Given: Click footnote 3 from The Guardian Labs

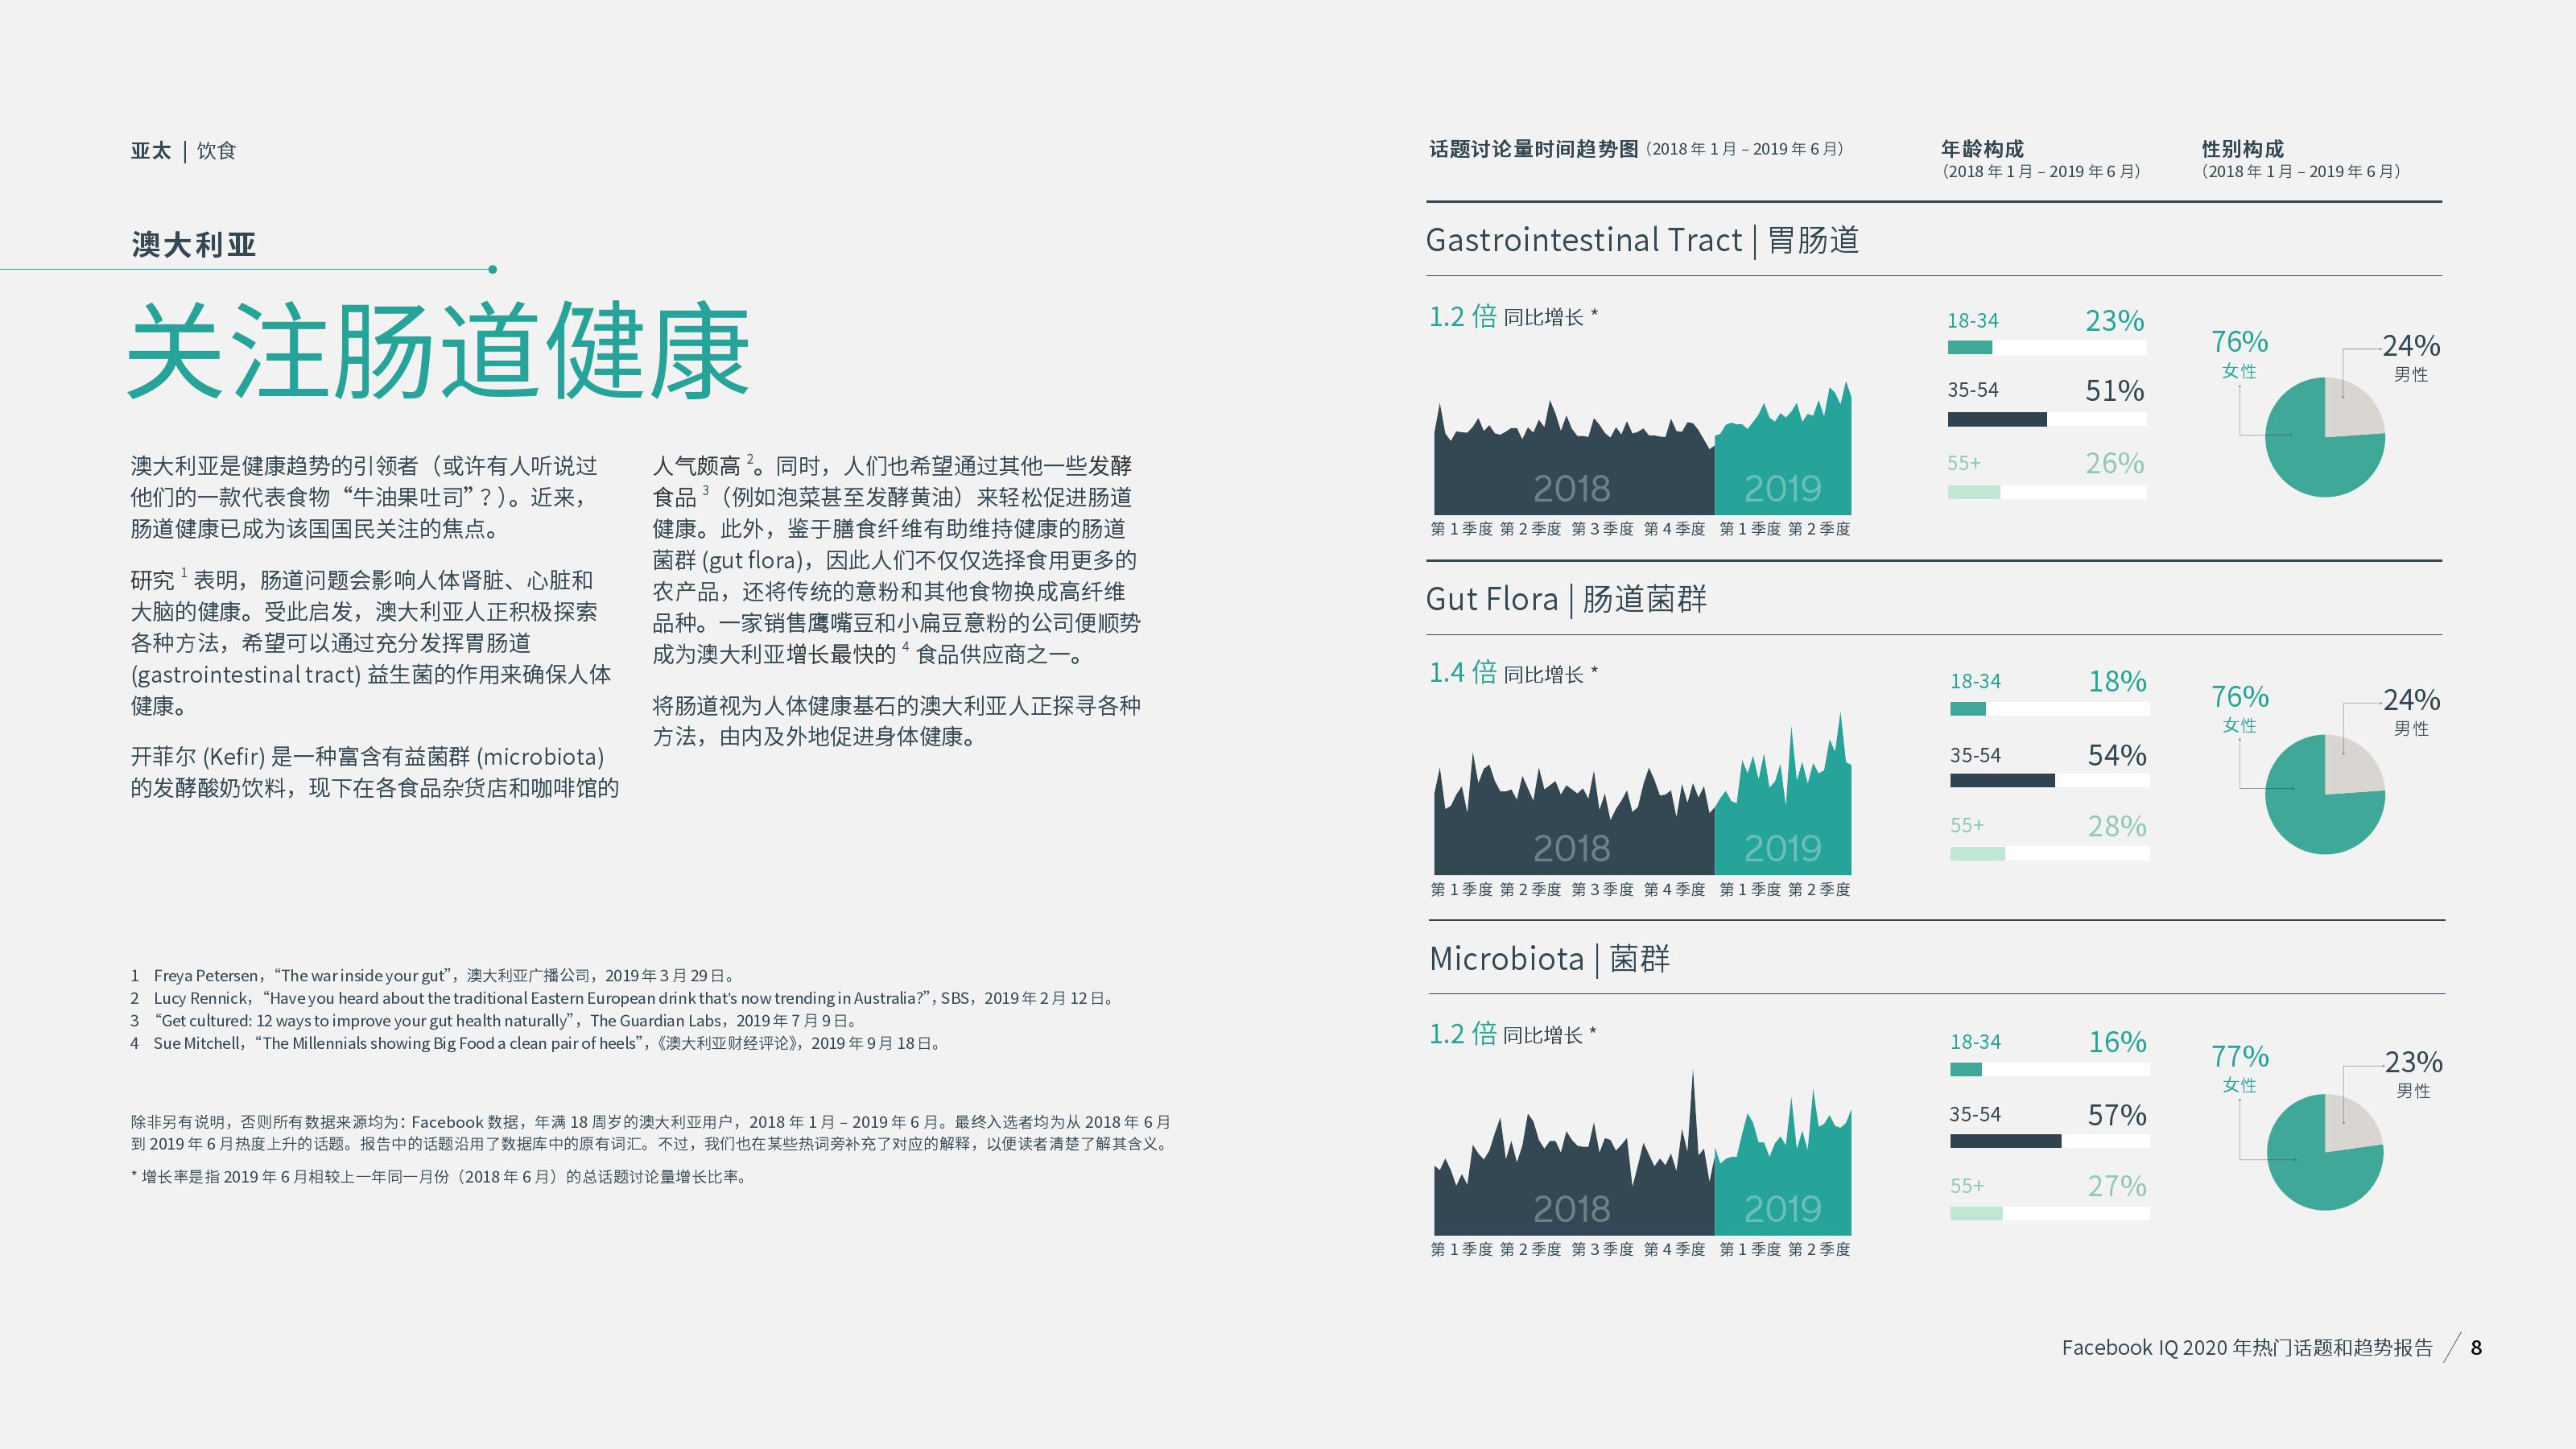Looking at the screenshot, I should (494, 1021).
